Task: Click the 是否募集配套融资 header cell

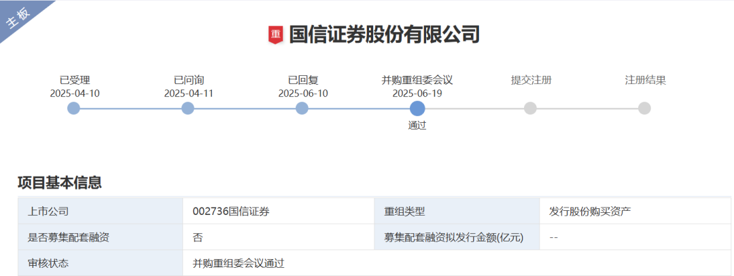Action: pyautogui.click(x=101, y=237)
